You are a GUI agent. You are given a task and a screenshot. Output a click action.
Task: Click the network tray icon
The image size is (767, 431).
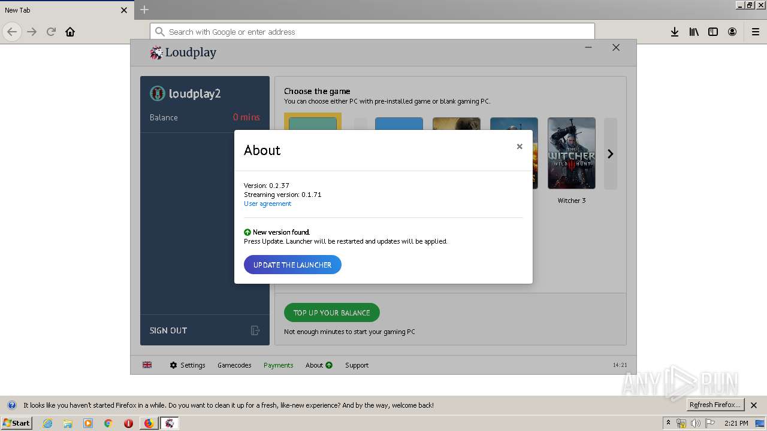click(681, 423)
